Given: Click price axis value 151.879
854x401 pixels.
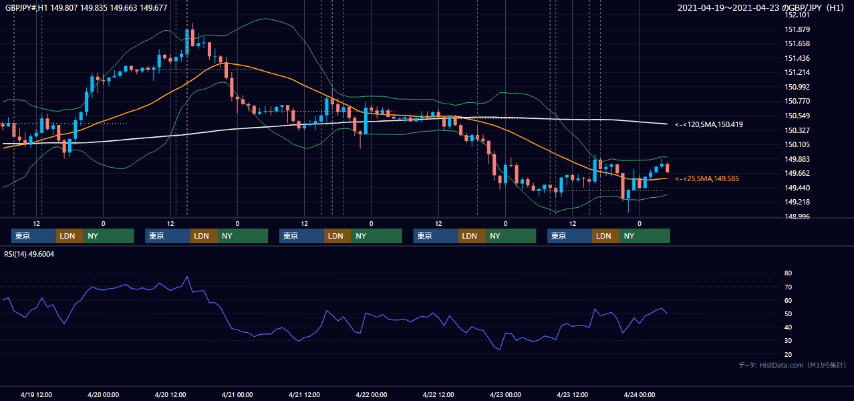Looking at the screenshot, I should (x=797, y=29).
